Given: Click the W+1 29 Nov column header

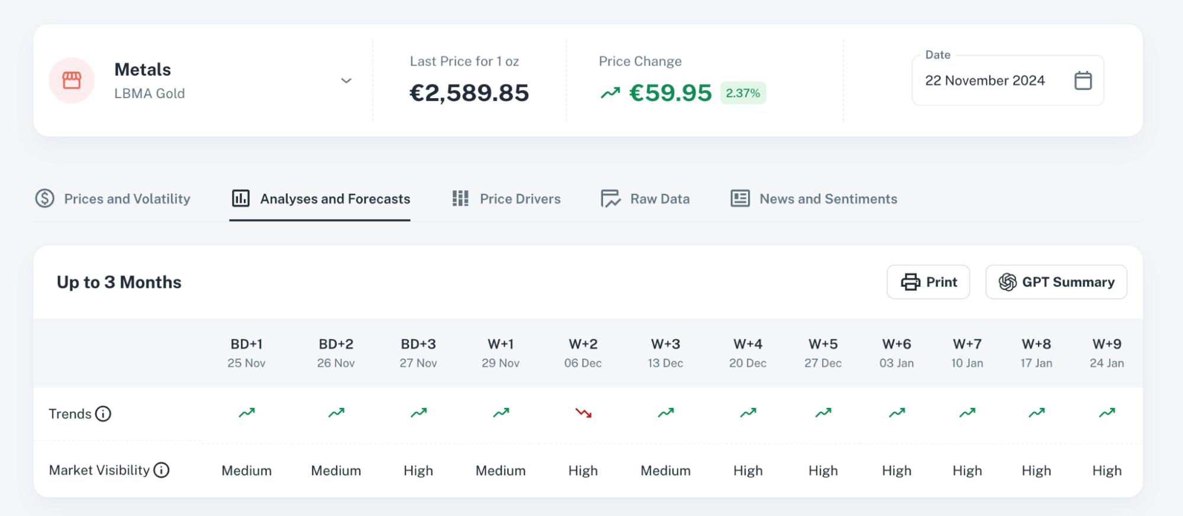Looking at the screenshot, I should point(501,353).
